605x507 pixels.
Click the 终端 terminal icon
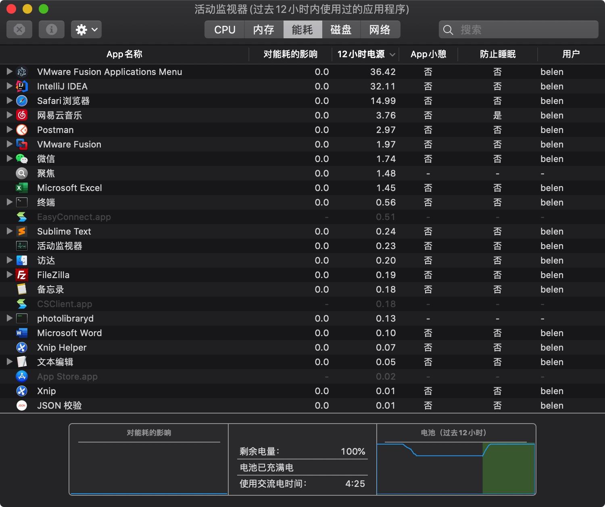[x=22, y=202]
